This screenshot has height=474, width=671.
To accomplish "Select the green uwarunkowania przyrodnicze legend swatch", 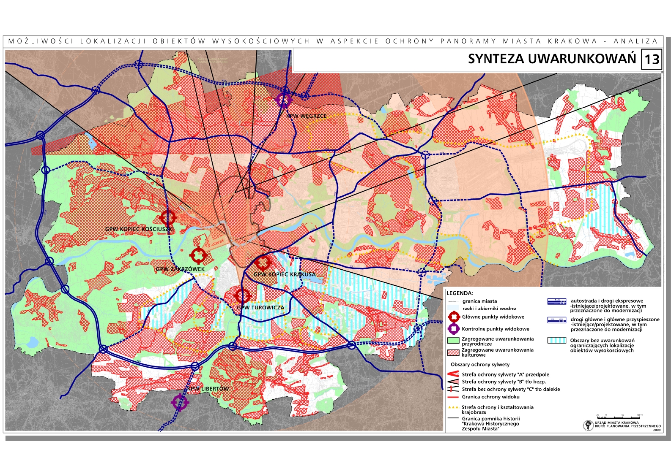I will click(x=453, y=340).
